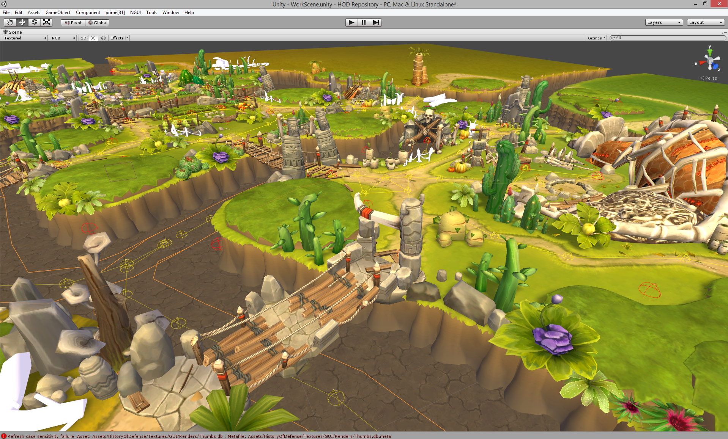Select the purple flower in foreground

553,339
